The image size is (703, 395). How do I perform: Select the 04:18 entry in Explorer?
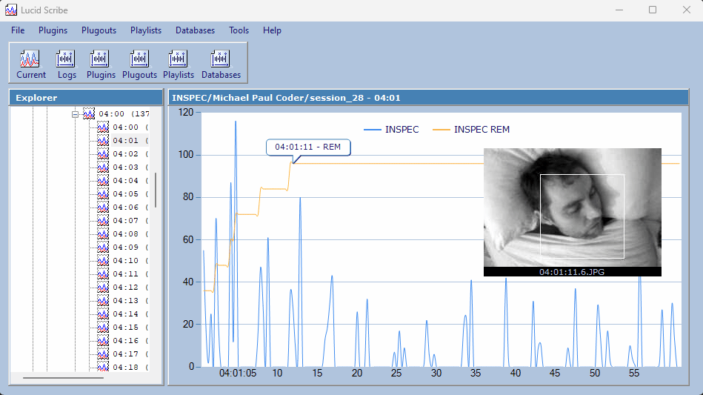(125, 368)
